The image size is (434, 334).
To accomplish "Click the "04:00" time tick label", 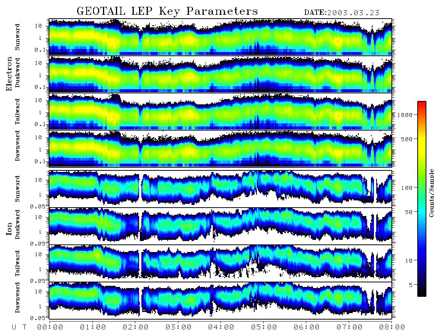I will tap(221, 328).
